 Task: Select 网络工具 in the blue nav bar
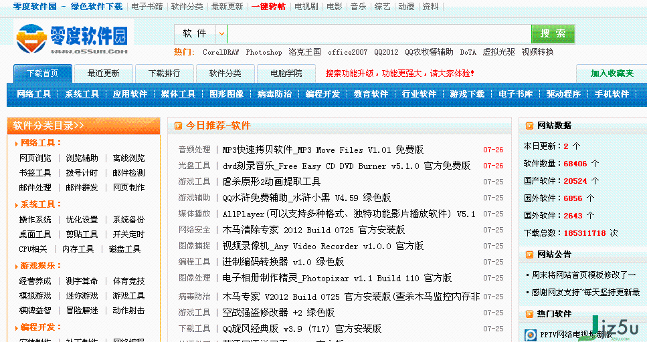coord(34,94)
